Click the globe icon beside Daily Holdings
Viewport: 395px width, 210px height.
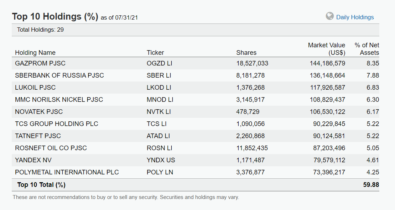coord(330,16)
